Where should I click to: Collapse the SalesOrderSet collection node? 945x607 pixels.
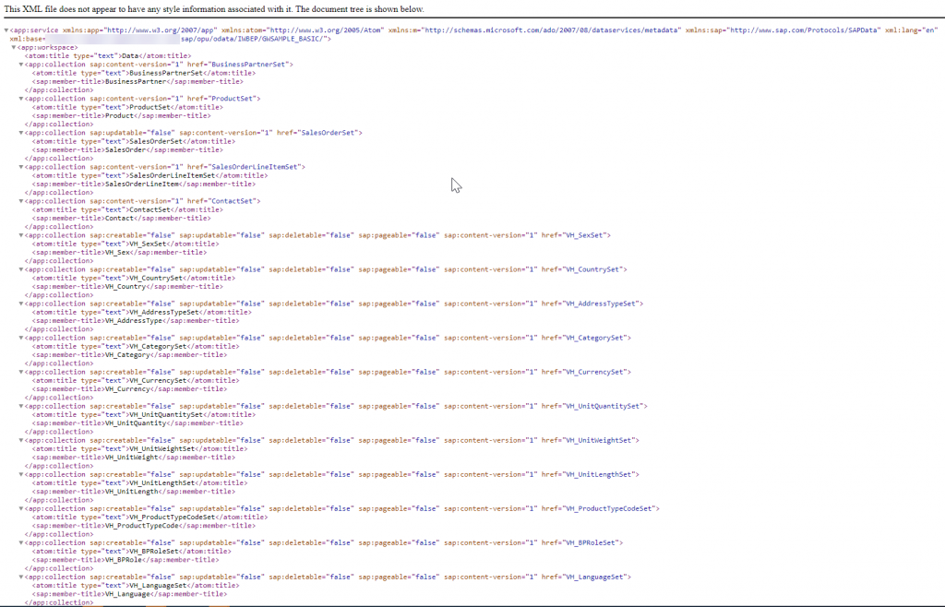coord(20,133)
